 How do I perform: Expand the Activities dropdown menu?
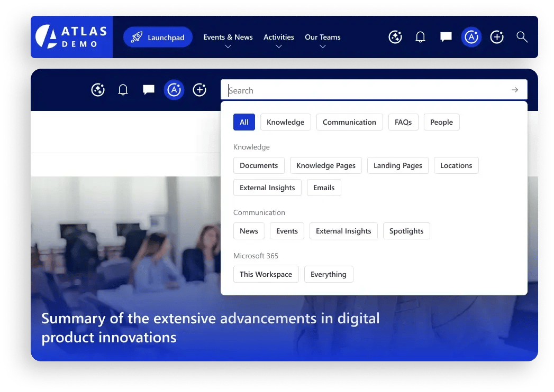pos(279,40)
